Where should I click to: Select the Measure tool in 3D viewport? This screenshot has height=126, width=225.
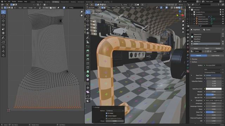(x=88, y=42)
